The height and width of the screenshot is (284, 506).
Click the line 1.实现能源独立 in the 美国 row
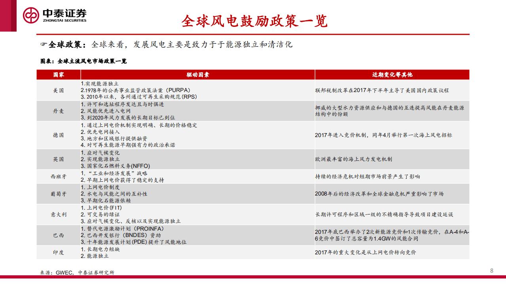(x=100, y=84)
